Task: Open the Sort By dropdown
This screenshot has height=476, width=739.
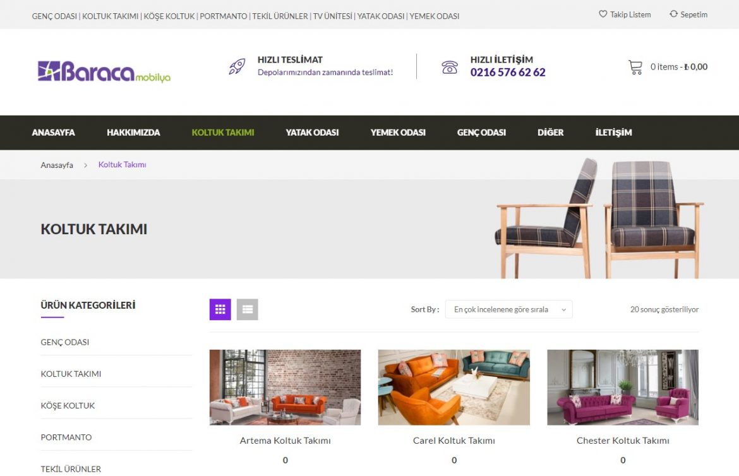Action: [508, 309]
